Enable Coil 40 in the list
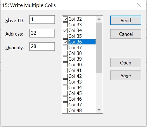Screen dimensions: 147x127 click(65, 65)
